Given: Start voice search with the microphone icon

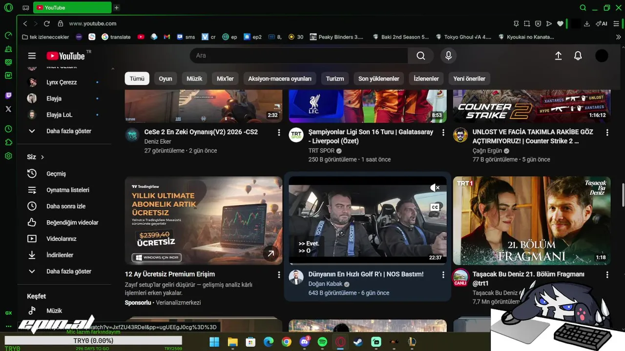Looking at the screenshot, I should 448,56.
